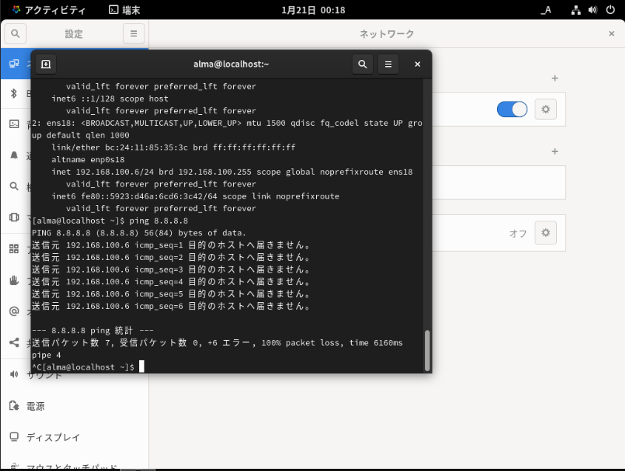
Task: Open 電源 power settings in sidebar
Action: click(x=74, y=406)
